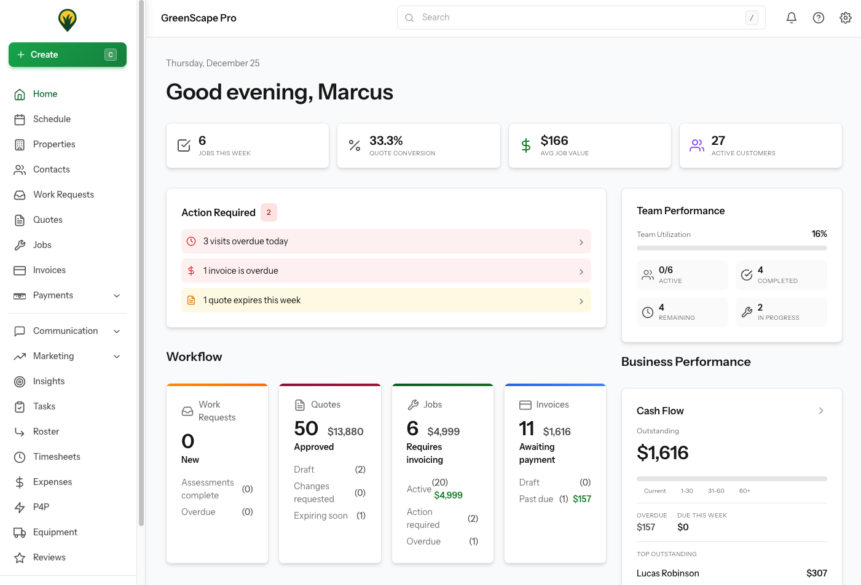This screenshot has width=861, height=585.
Task: Open Tasks in sidebar
Action: 68,406
